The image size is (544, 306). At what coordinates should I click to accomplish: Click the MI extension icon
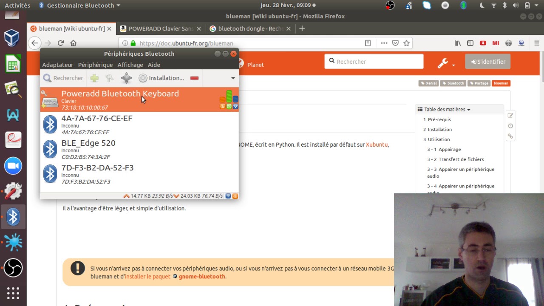496,43
